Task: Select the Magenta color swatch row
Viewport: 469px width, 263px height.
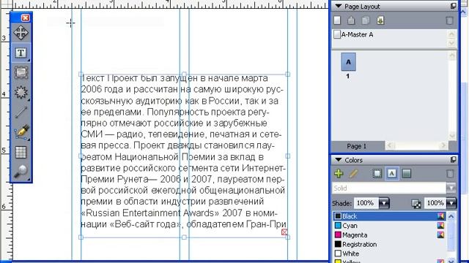Action: 390,235
